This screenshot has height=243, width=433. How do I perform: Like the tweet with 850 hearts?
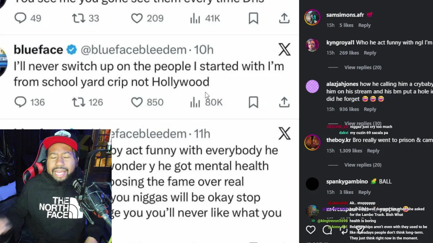tap(137, 102)
